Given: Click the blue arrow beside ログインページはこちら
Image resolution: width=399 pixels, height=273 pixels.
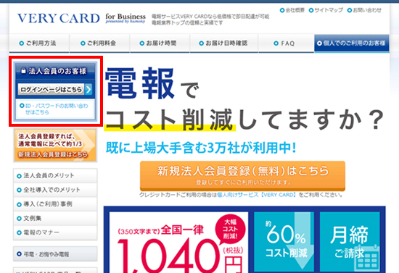Looking at the screenshot, I should [x=89, y=89].
